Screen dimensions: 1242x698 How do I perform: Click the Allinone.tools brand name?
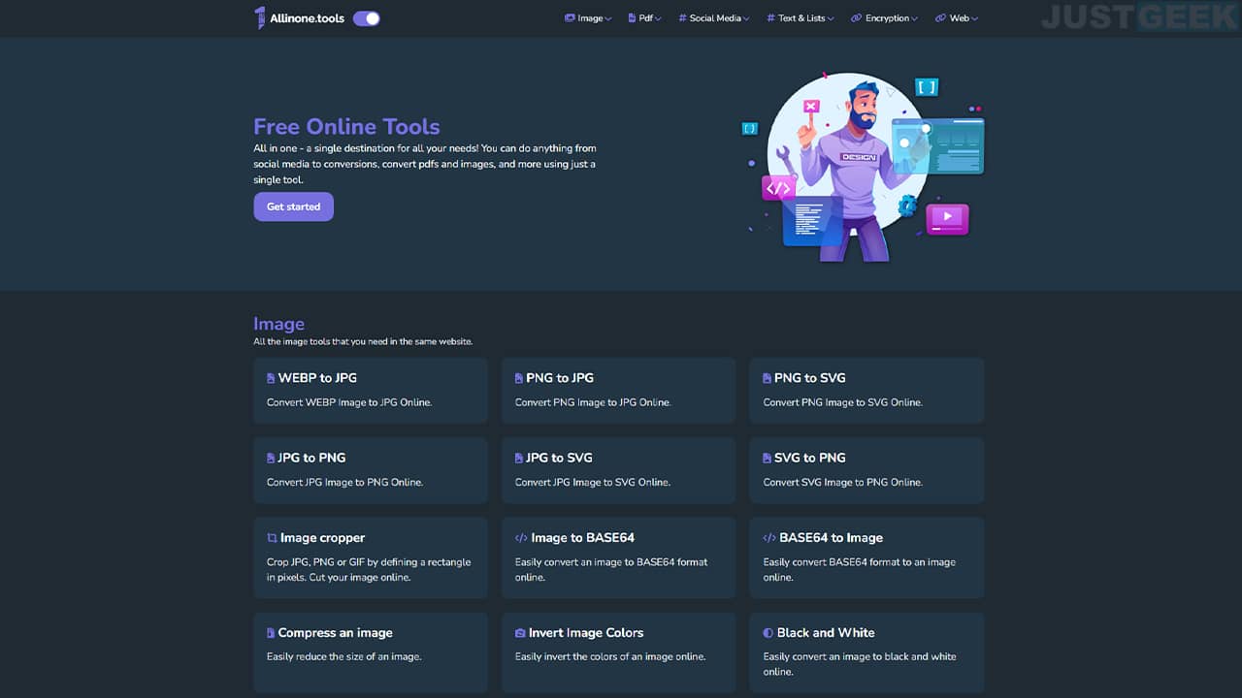307,18
